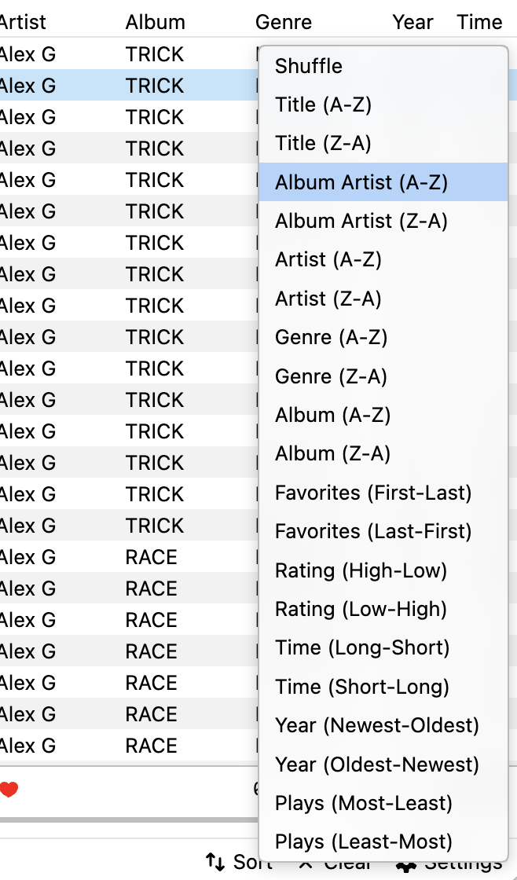This screenshot has width=517, height=880.
Task: Sort by Plays (Most-Least)
Action: [x=383, y=802]
